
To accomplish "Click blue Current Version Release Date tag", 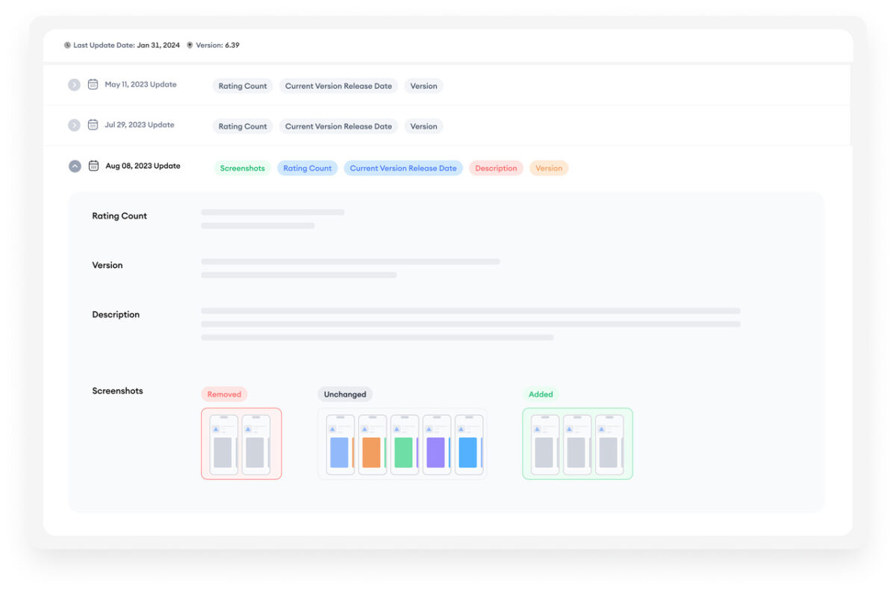I will click(x=403, y=168).
